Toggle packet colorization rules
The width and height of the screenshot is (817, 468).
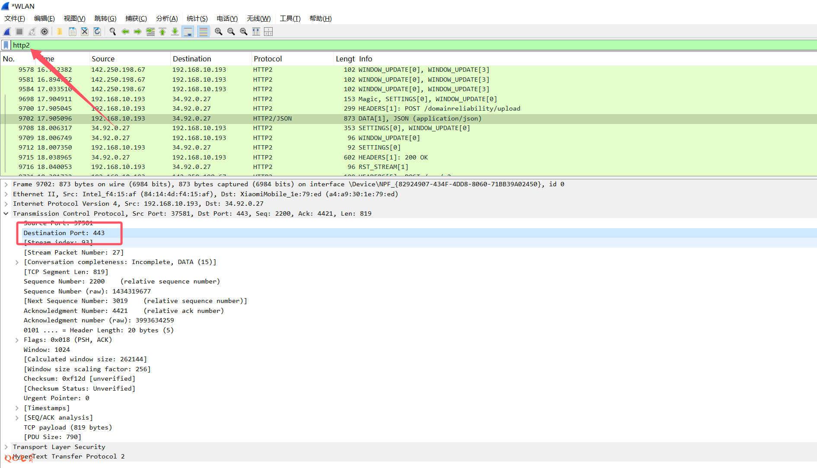point(203,32)
